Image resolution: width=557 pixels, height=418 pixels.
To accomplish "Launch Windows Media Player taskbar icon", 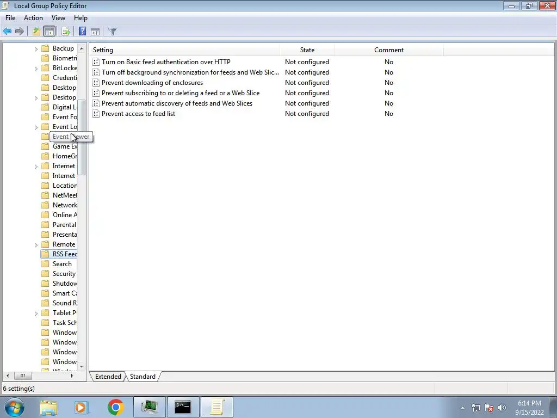I will [82, 407].
